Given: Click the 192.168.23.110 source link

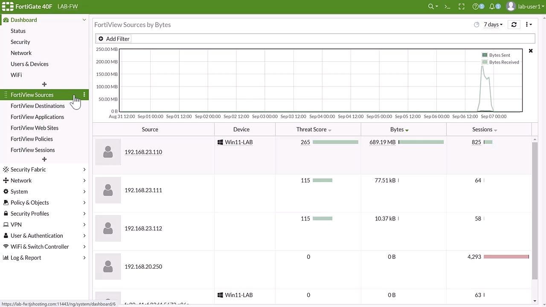Looking at the screenshot, I should tap(143, 152).
